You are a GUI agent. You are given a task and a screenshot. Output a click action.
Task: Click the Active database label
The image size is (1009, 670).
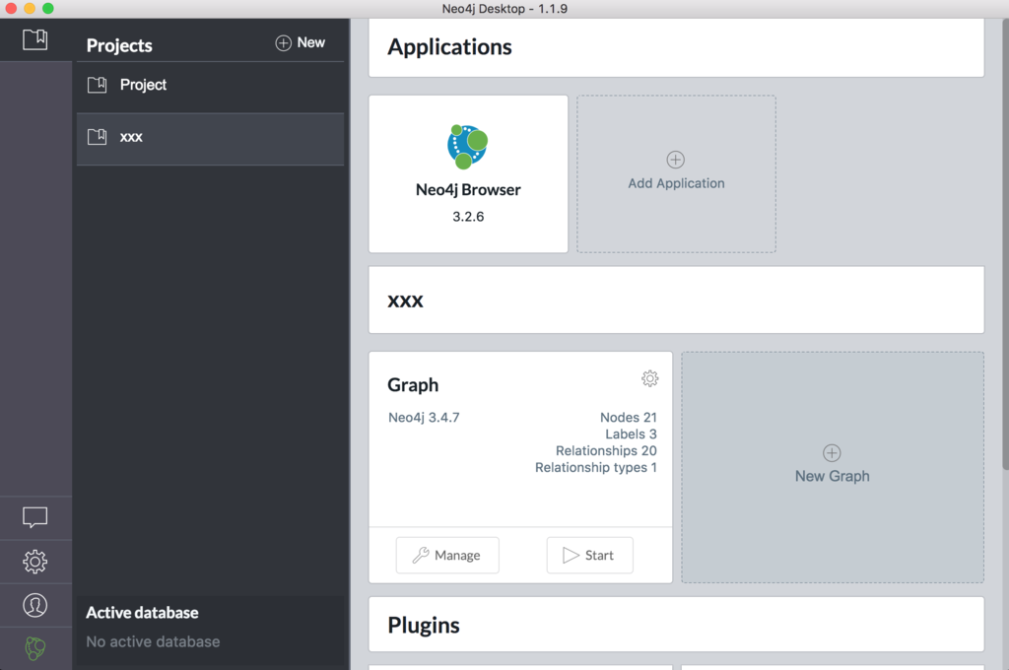(142, 613)
